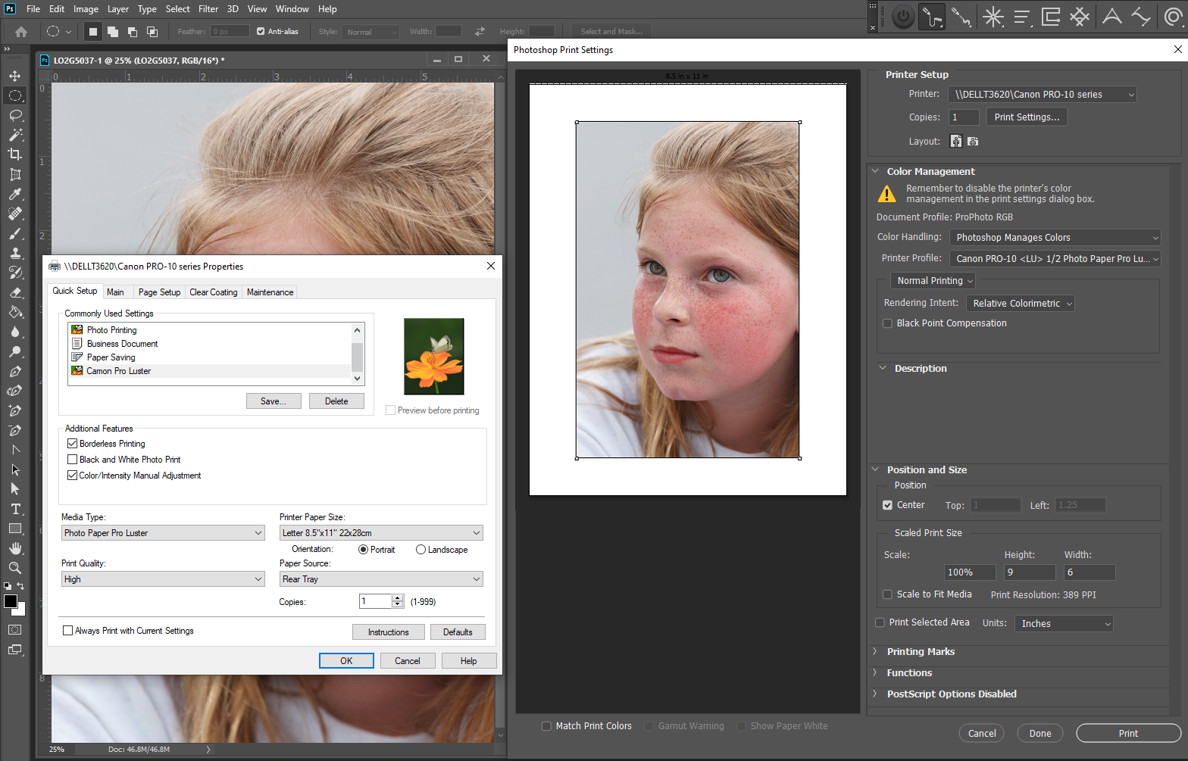
Task: Select the Healing Brush tool
Action: click(x=14, y=214)
